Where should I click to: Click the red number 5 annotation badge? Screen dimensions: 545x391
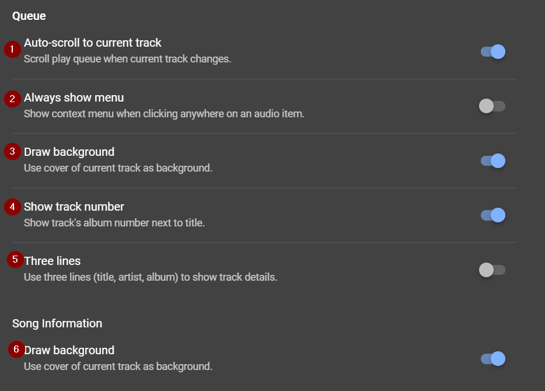(x=16, y=259)
